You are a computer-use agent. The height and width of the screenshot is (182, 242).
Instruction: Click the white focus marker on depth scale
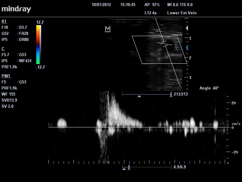click(187, 28)
